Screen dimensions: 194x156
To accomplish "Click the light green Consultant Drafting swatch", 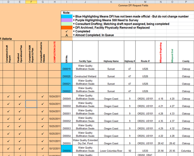I will click(67, 24).
